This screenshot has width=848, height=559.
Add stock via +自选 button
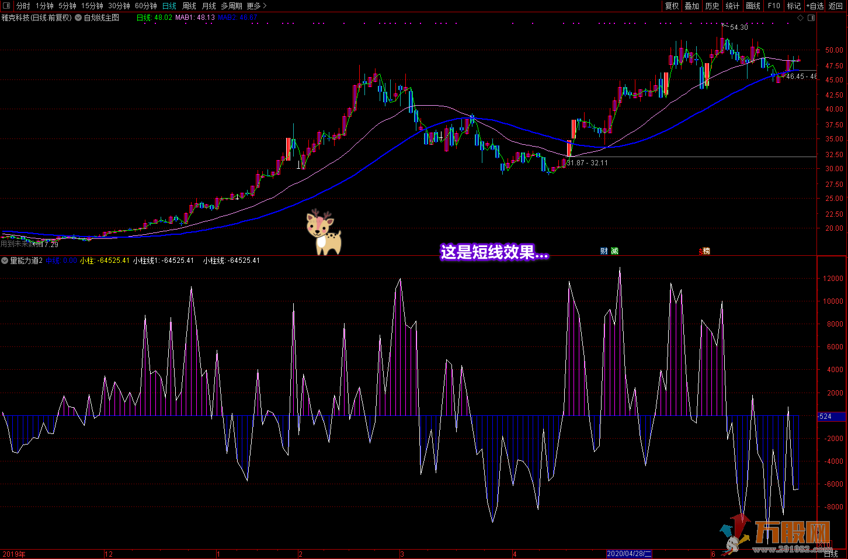815,6
